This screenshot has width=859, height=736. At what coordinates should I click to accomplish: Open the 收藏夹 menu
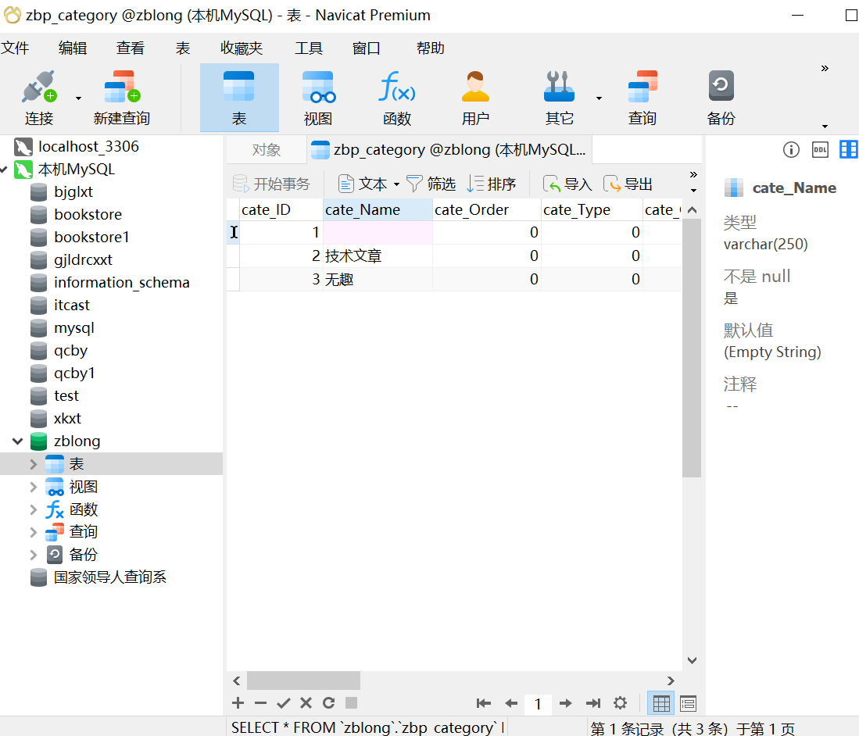tap(242, 48)
